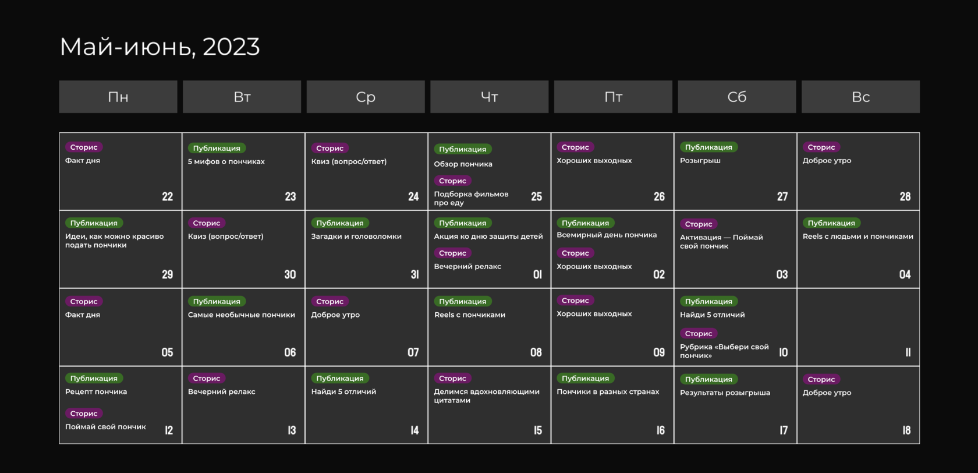Open "Результаты розыгрыша" entry
This screenshot has height=473, width=978.
pos(725,393)
